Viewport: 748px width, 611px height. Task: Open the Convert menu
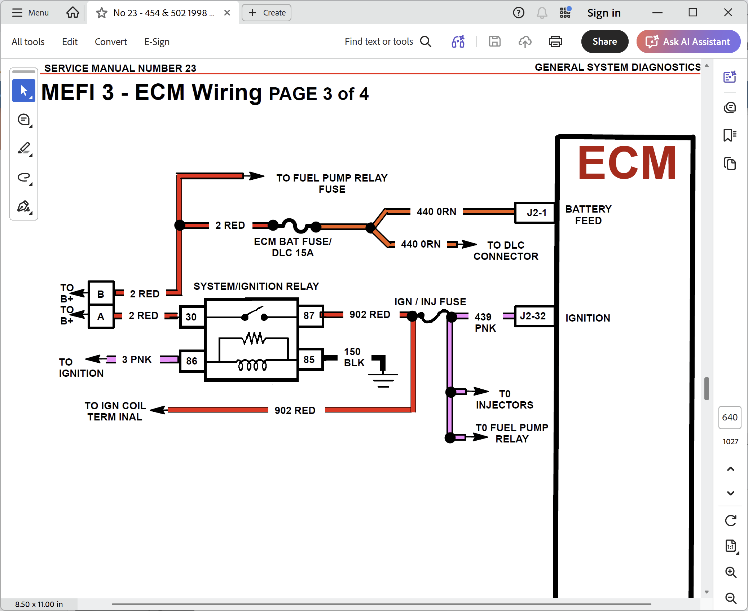(x=111, y=42)
